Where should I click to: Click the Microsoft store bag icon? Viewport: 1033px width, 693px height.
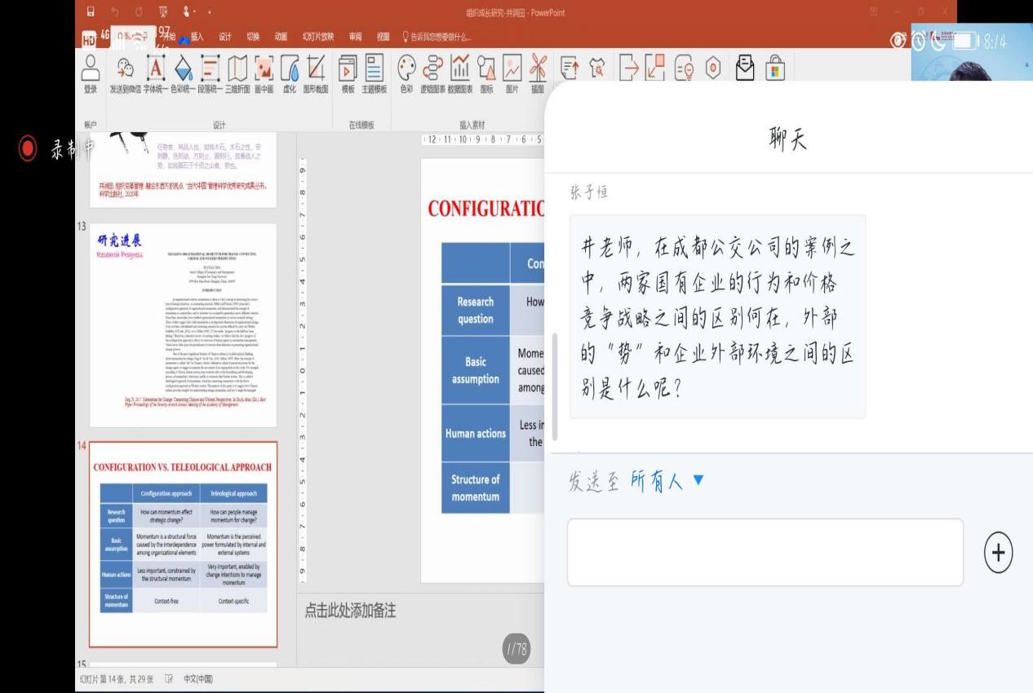coord(774,68)
